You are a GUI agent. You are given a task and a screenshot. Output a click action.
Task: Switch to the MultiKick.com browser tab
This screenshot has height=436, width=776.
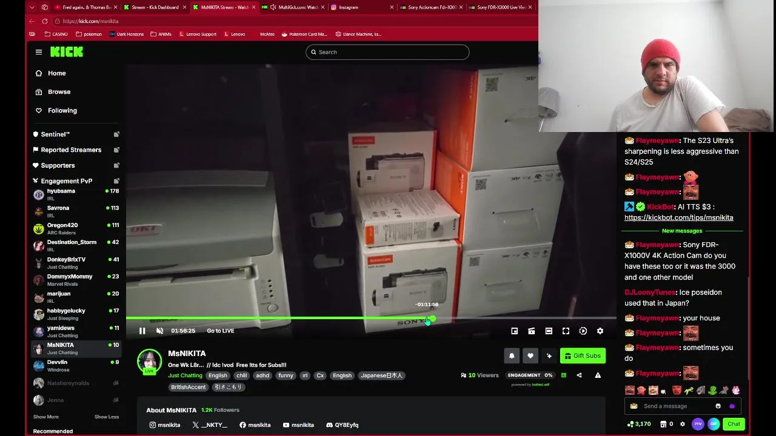(x=293, y=7)
